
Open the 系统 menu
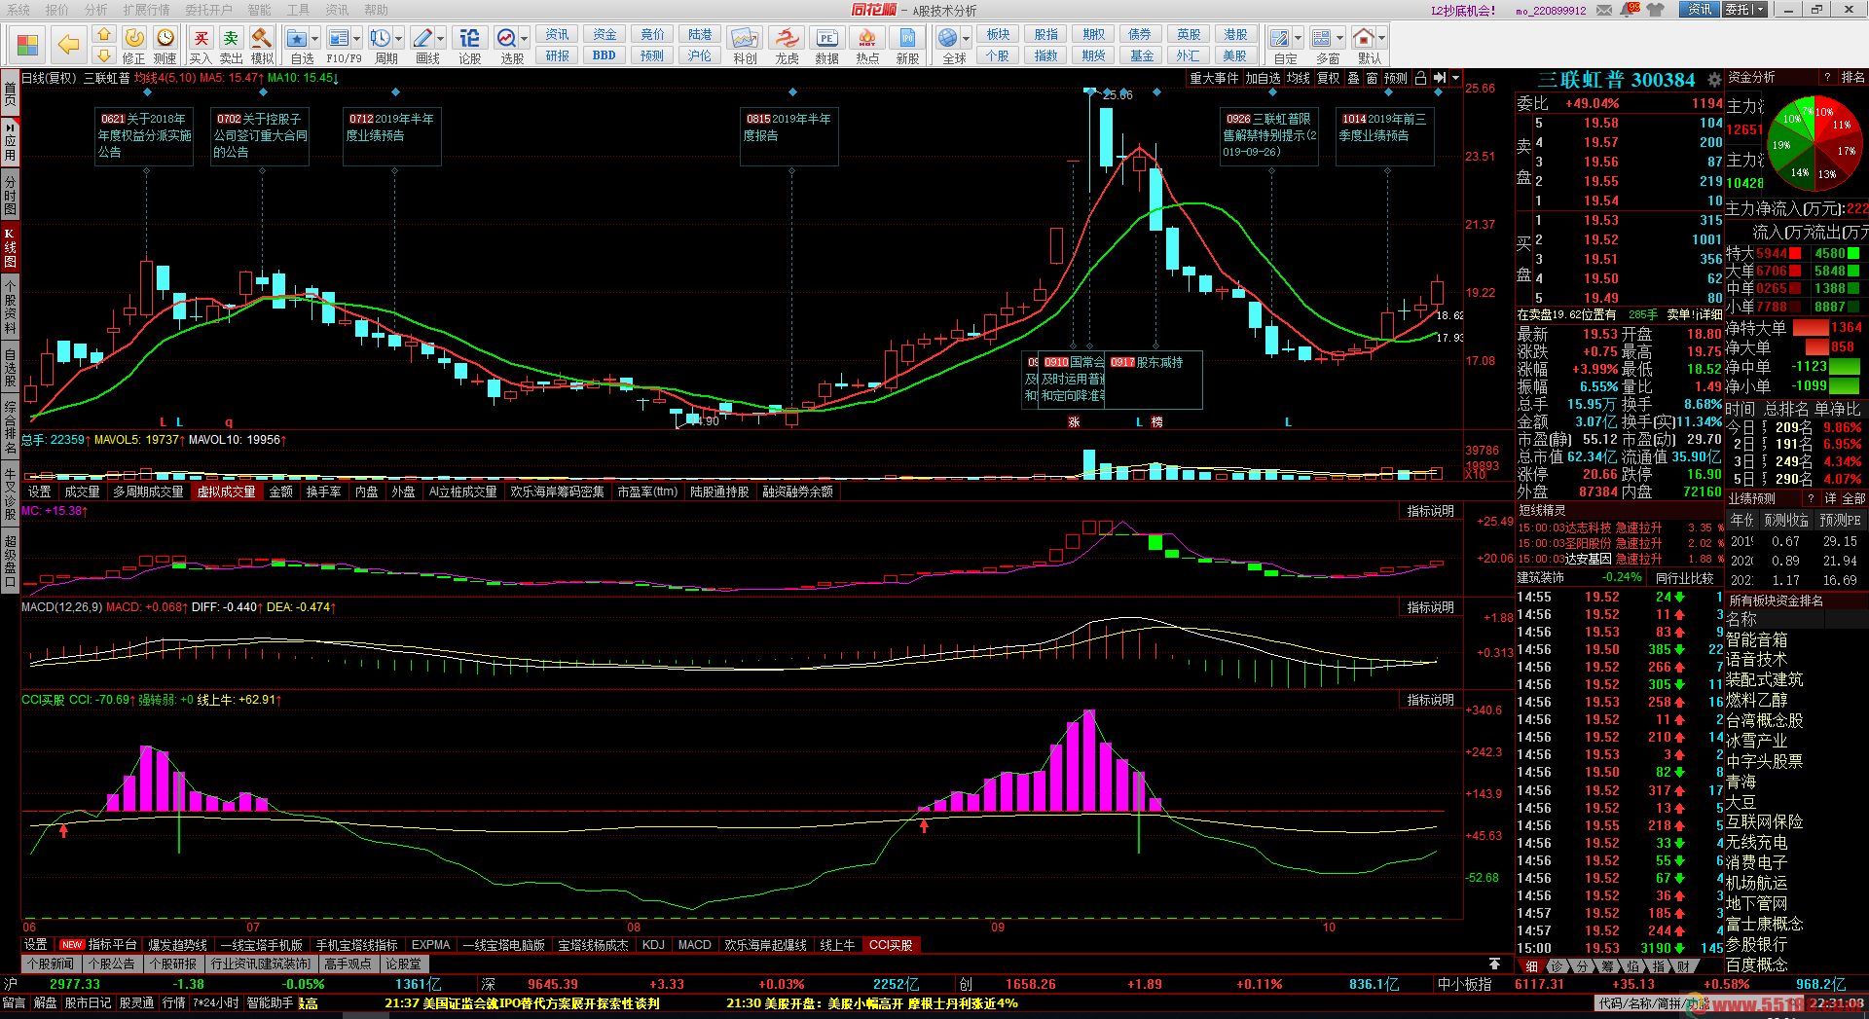[x=18, y=10]
